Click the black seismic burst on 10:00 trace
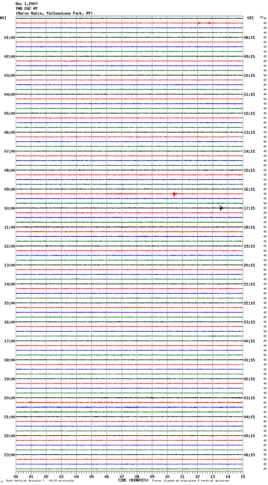 tap(221, 208)
